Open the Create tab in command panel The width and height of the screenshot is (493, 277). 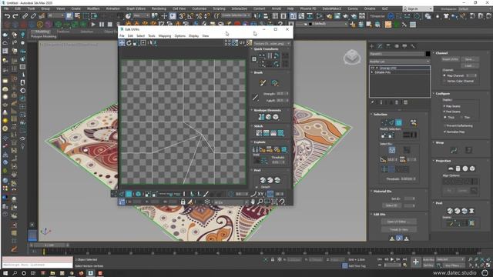click(371, 46)
